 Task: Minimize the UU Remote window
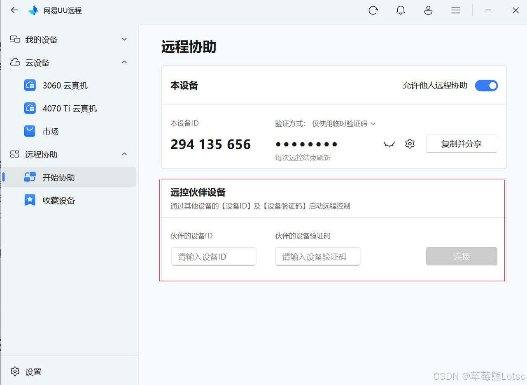click(x=488, y=10)
